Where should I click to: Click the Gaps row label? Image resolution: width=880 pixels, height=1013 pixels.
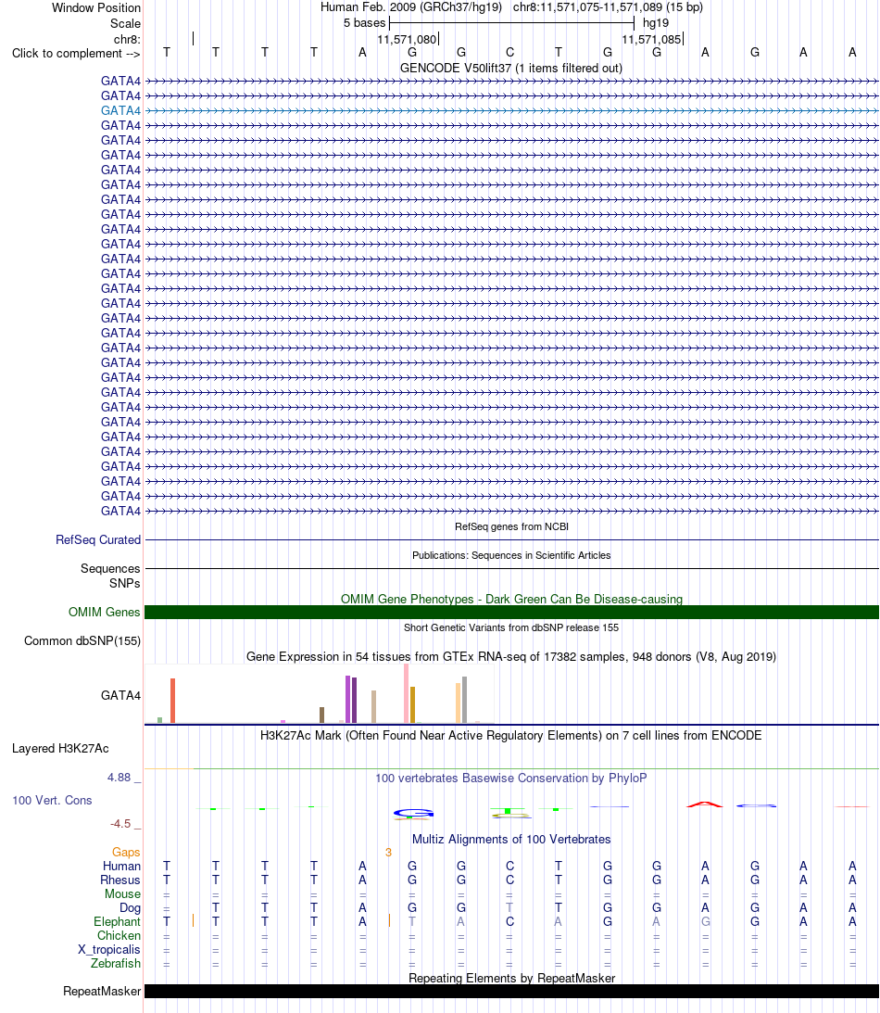pos(126,852)
